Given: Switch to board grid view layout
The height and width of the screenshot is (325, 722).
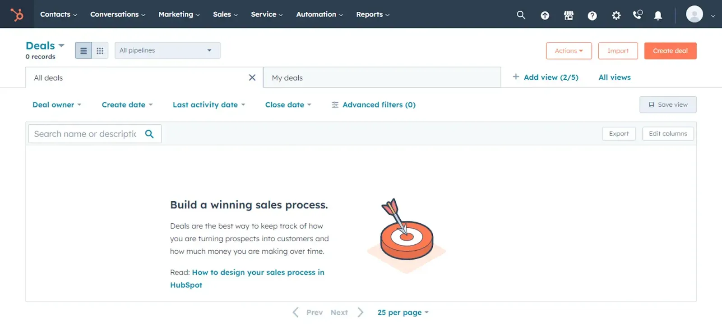Looking at the screenshot, I should [100, 51].
